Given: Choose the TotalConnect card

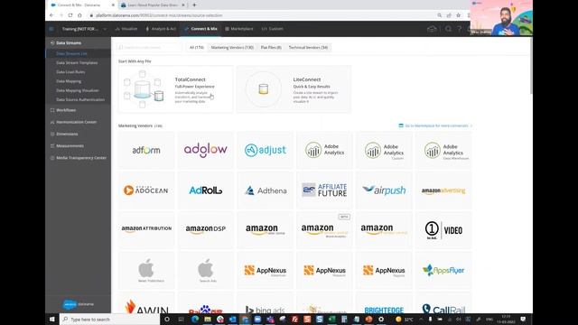Looking at the screenshot, I should tap(175, 89).
